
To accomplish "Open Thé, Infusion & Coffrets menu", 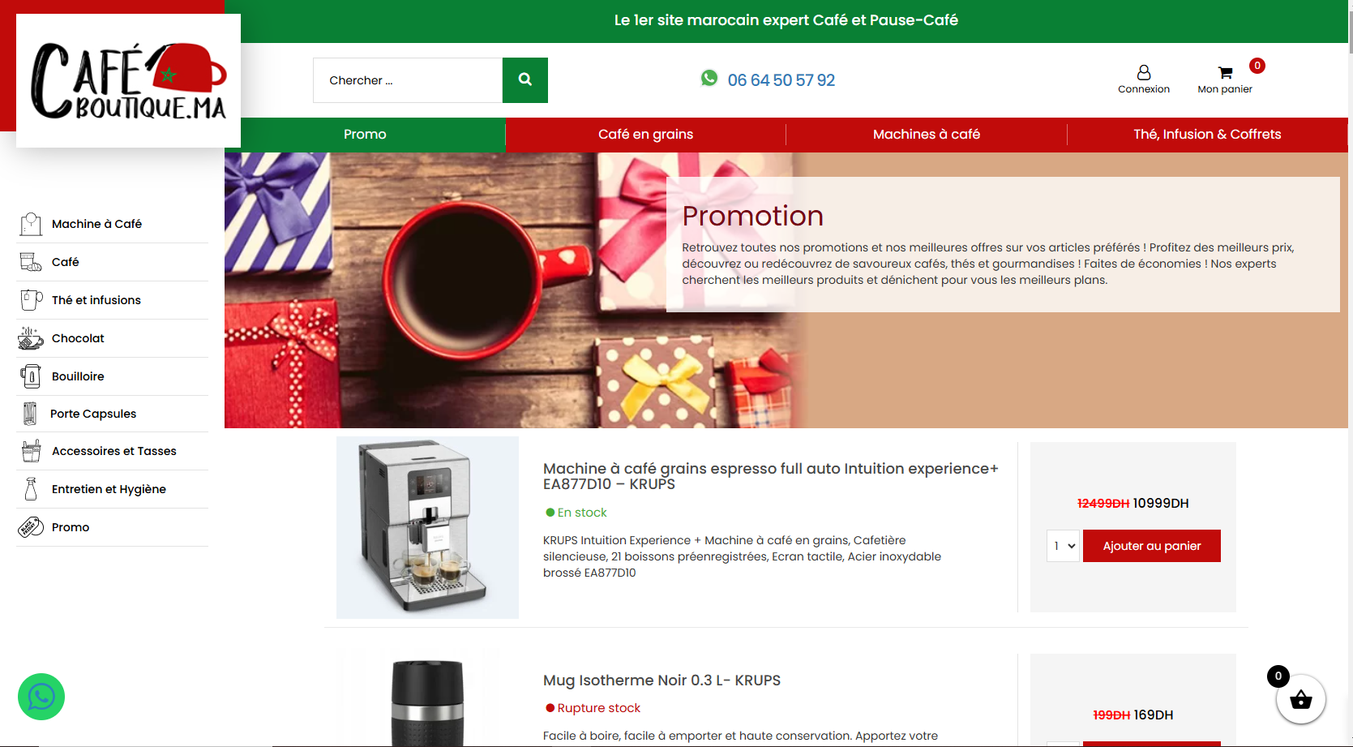I will pos(1207,135).
